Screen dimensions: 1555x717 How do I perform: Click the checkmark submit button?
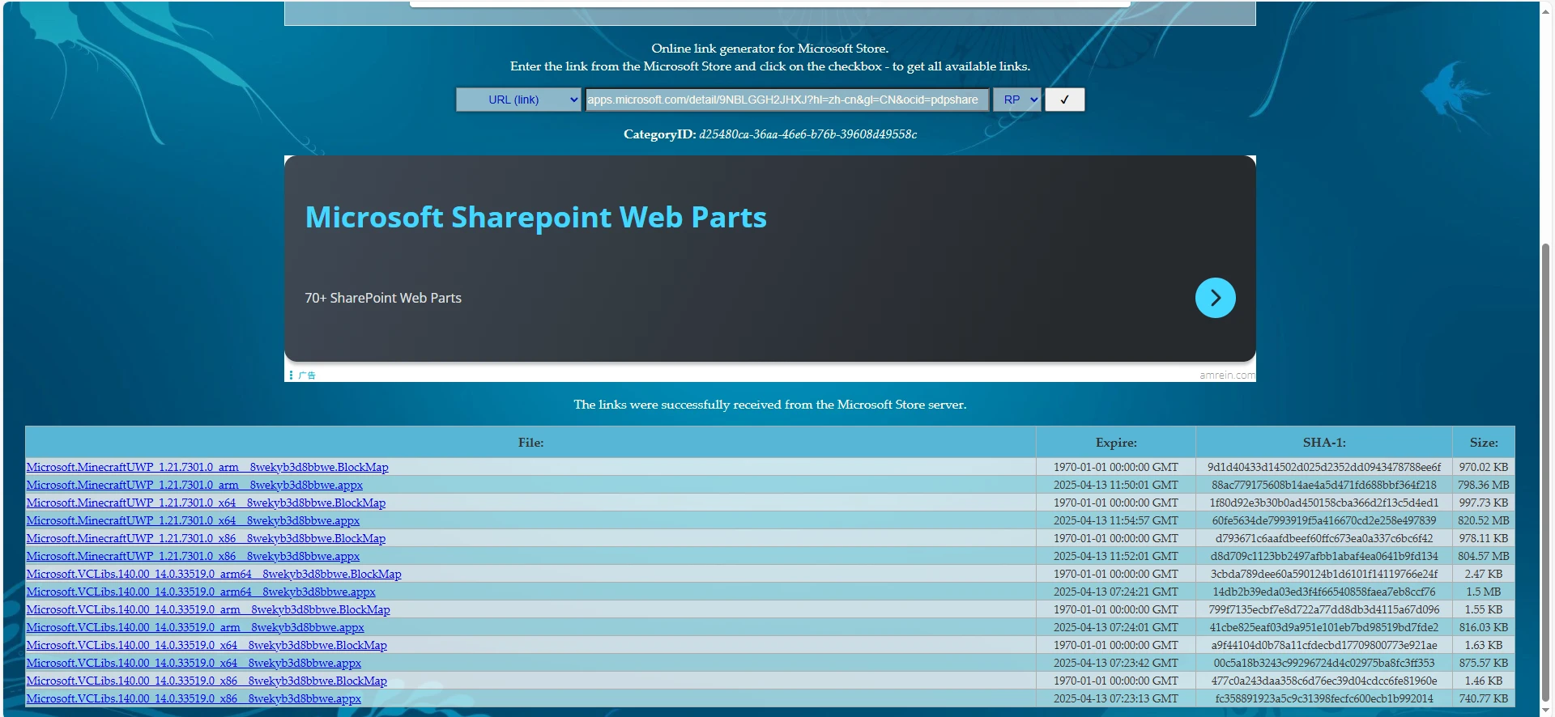tap(1064, 100)
